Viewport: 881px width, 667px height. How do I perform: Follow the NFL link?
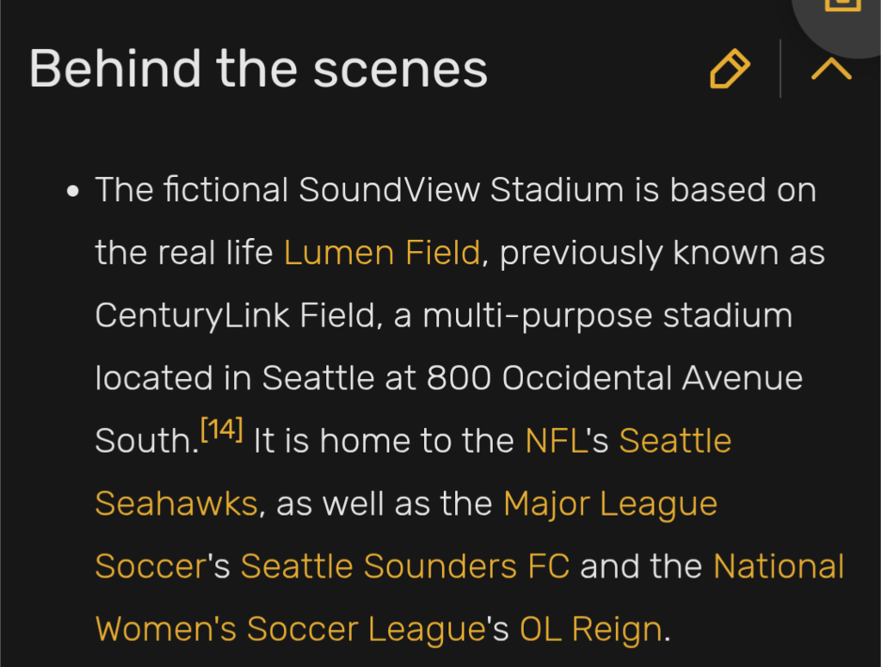click(556, 440)
